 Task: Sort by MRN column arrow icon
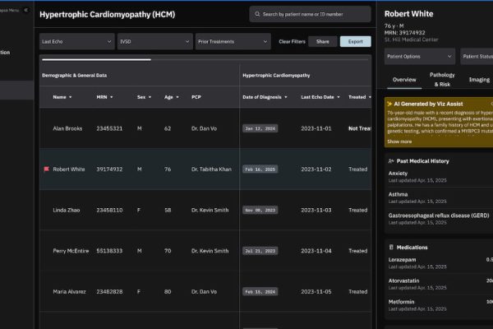(112, 97)
